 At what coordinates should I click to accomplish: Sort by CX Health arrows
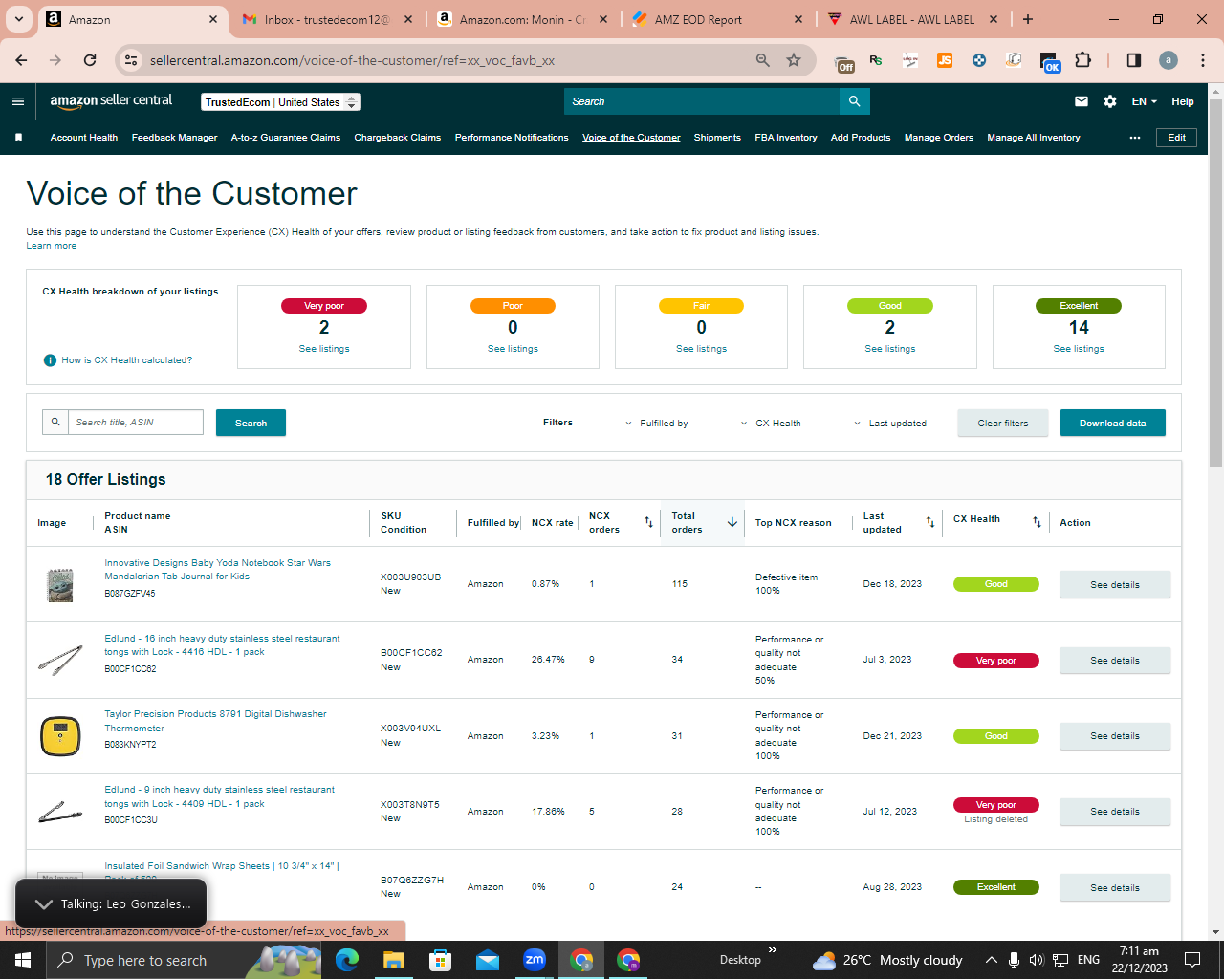click(1037, 522)
